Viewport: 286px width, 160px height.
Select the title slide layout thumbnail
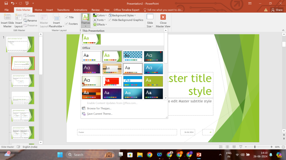coord(23,63)
